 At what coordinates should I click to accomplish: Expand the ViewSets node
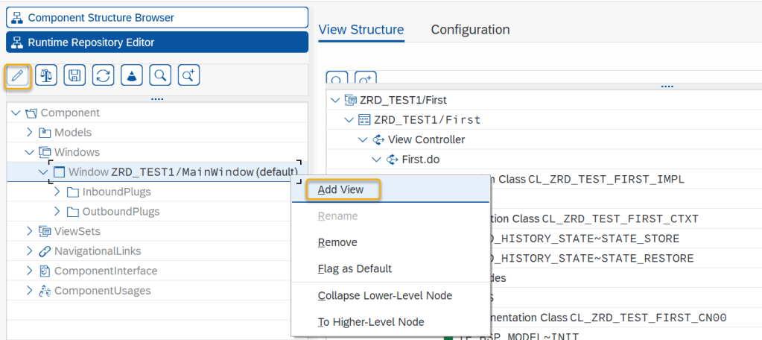pyautogui.click(x=30, y=231)
